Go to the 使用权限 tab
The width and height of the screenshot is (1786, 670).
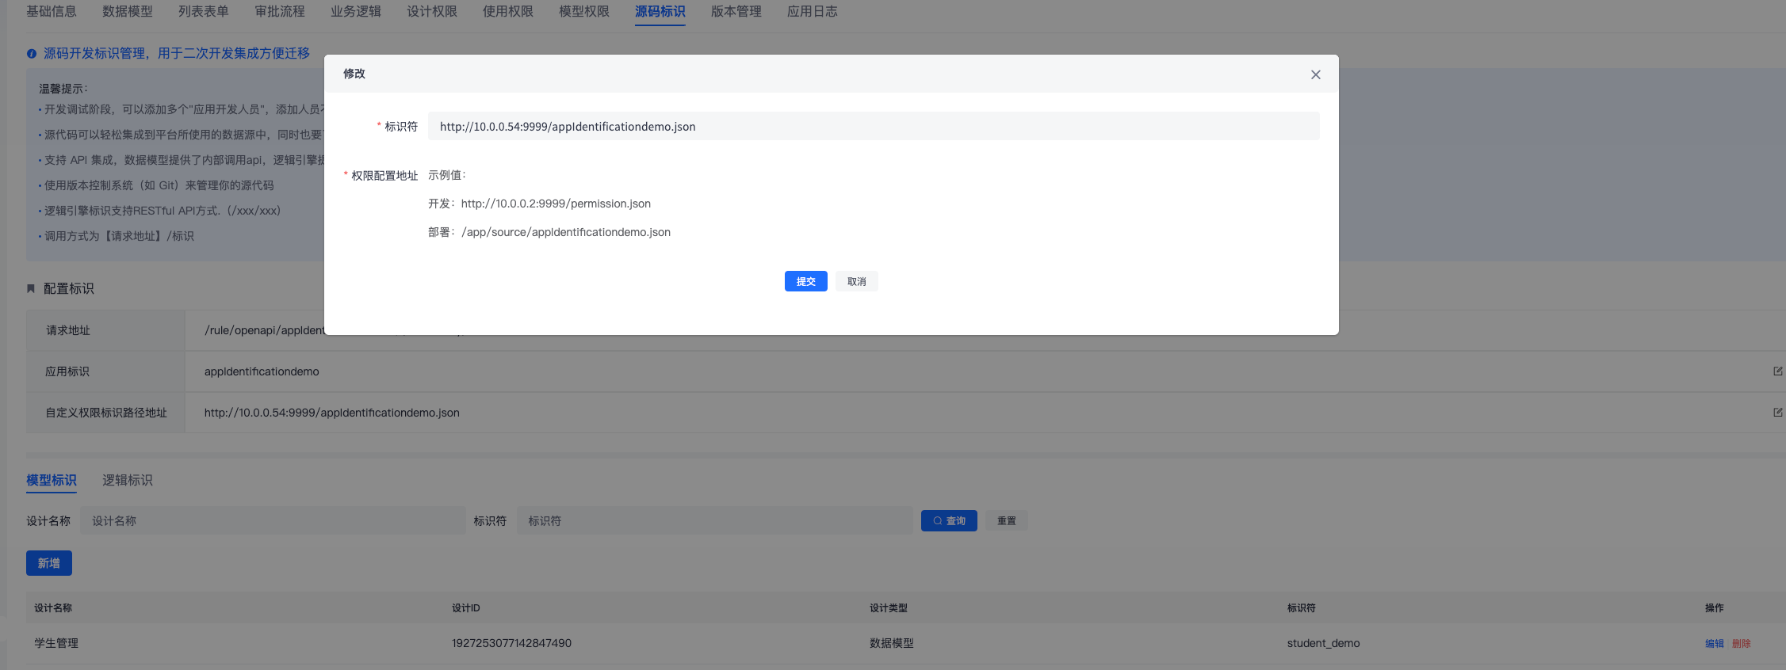[508, 12]
